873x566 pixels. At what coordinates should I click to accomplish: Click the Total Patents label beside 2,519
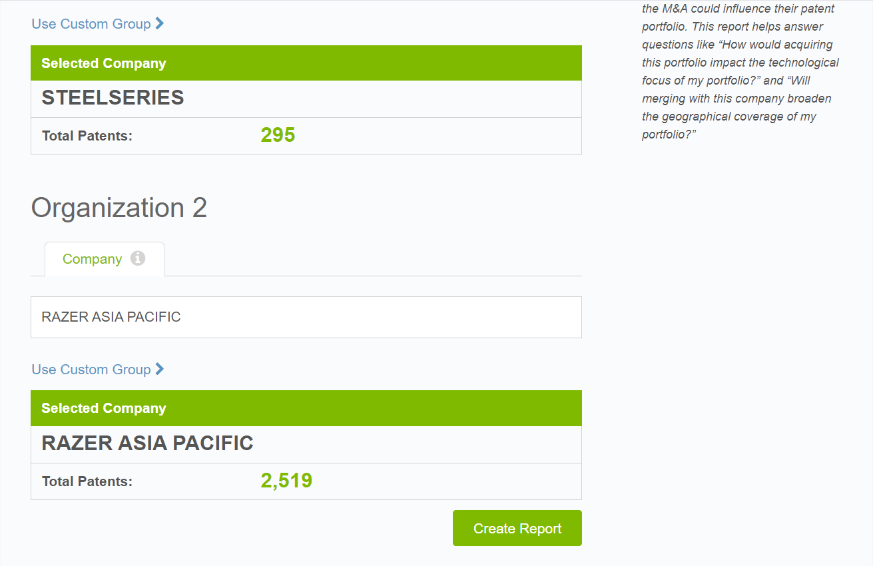tap(87, 481)
